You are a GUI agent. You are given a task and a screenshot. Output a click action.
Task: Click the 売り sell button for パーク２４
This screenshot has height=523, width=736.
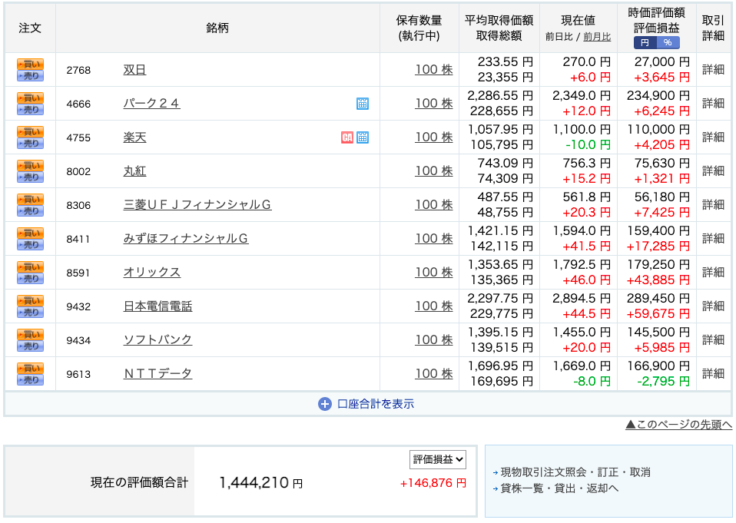[30, 109]
